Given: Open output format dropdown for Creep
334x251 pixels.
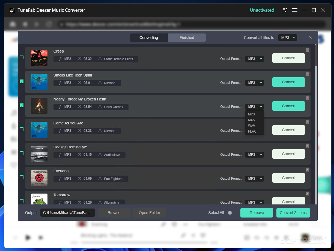Looking at the screenshot, I should pos(255,59).
